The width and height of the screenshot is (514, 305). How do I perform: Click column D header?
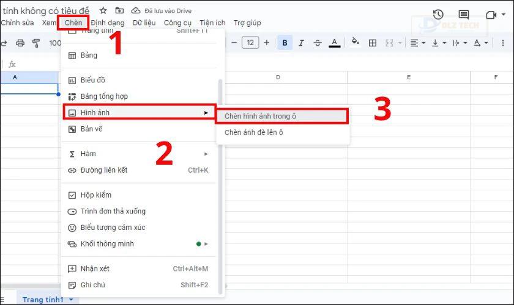286,77
